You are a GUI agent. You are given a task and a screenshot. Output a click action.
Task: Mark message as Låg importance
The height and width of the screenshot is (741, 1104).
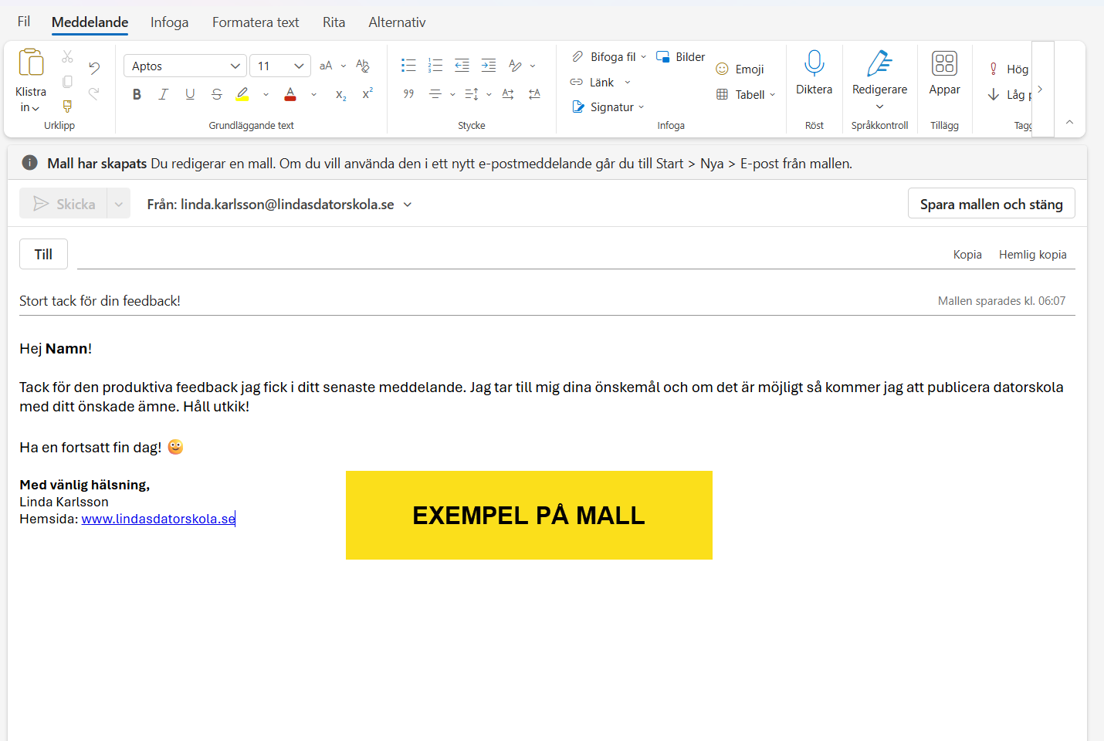pyautogui.click(x=1008, y=94)
